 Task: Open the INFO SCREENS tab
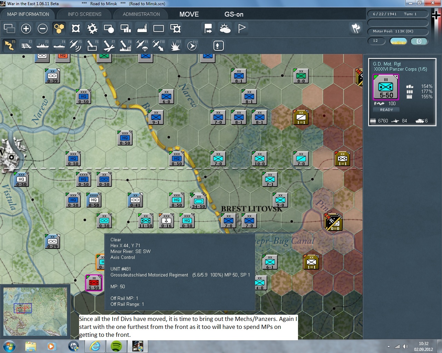[85, 14]
